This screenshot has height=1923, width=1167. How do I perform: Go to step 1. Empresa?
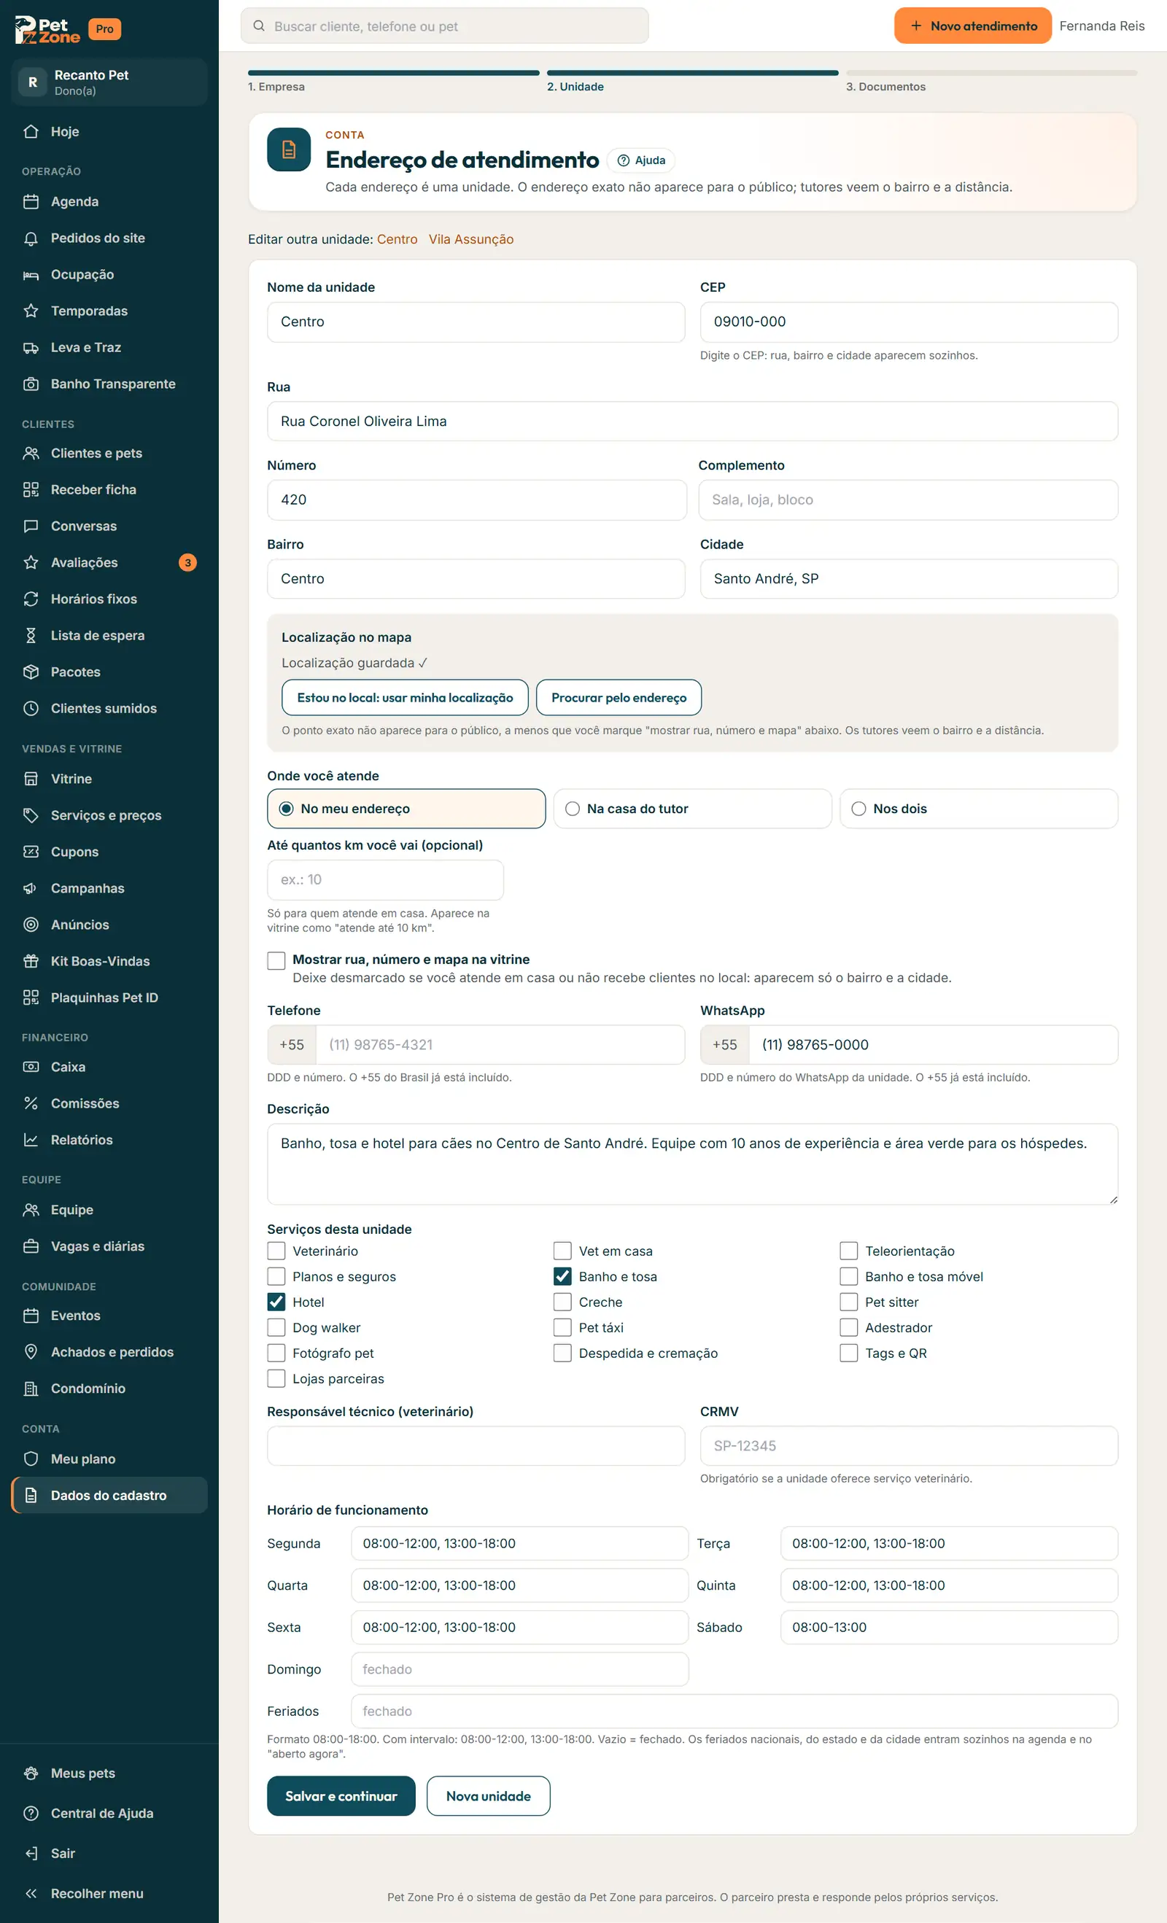pyautogui.click(x=393, y=81)
